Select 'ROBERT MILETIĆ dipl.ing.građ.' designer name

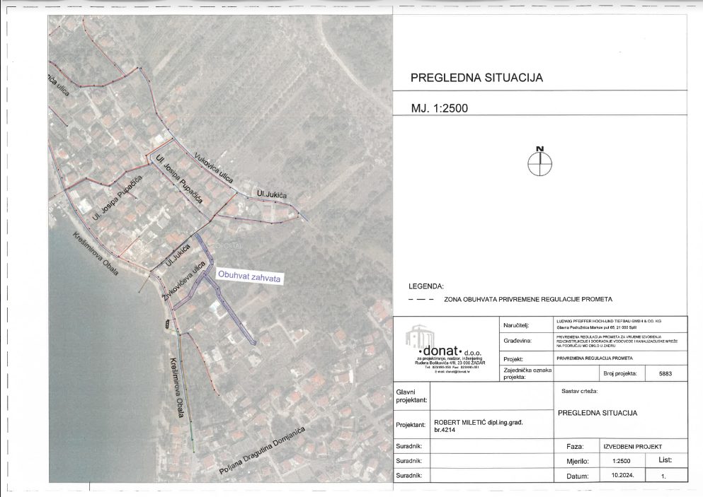coord(479,422)
